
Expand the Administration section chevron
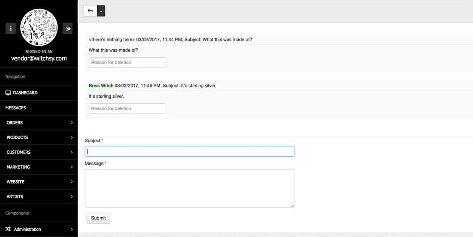click(72, 229)
